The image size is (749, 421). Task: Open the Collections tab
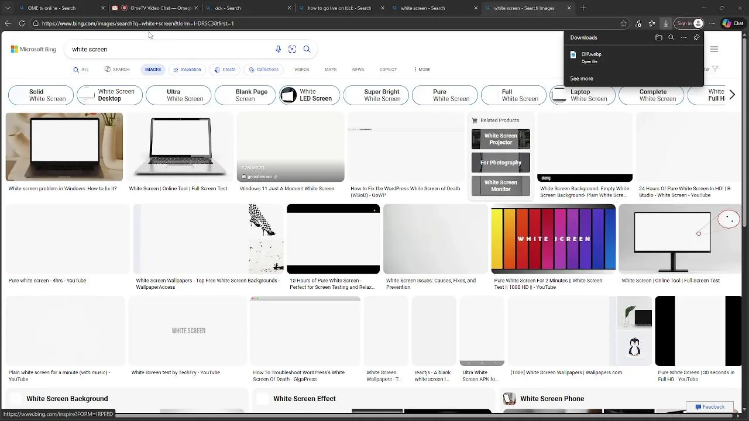(x=263, y=69)
